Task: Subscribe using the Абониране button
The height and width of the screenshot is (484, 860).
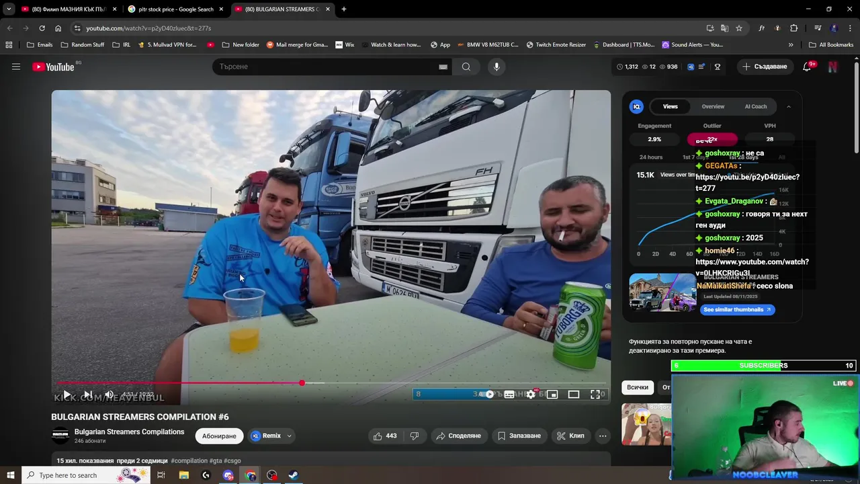Action: pos(219,436)
